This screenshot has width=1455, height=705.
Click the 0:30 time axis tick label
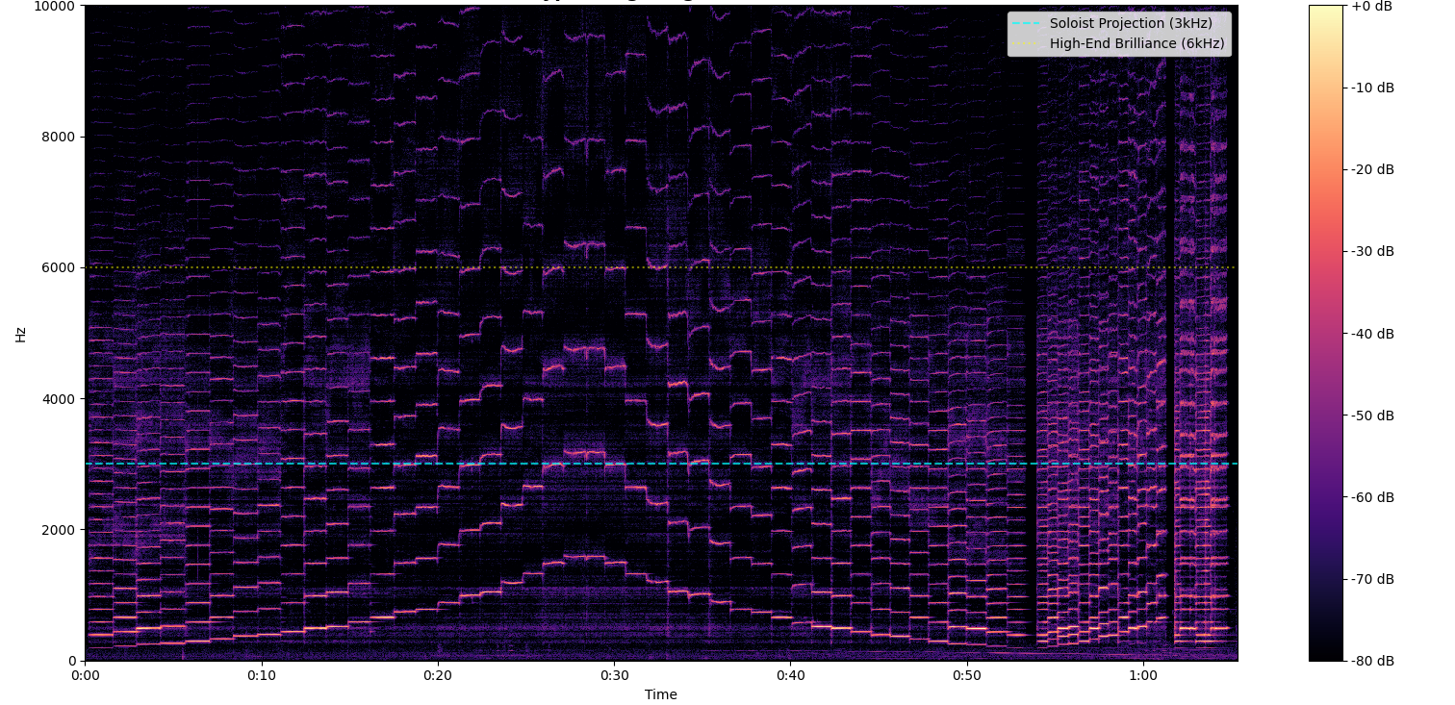coord(614,675)
